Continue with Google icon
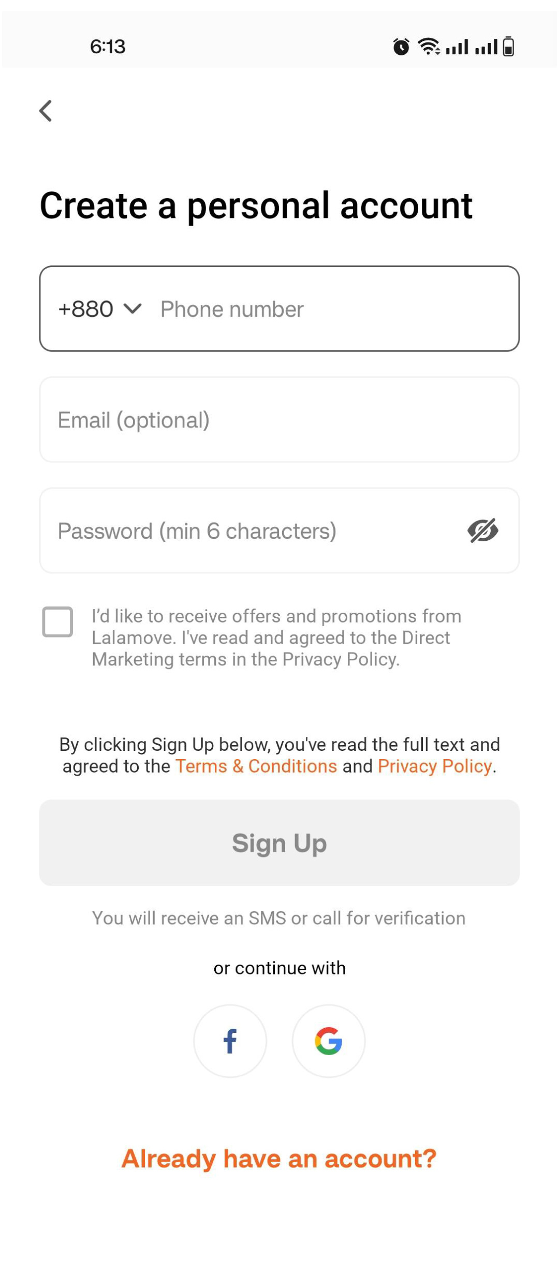Screen dimensions: 559x1273 click(x=329, y=1041)
